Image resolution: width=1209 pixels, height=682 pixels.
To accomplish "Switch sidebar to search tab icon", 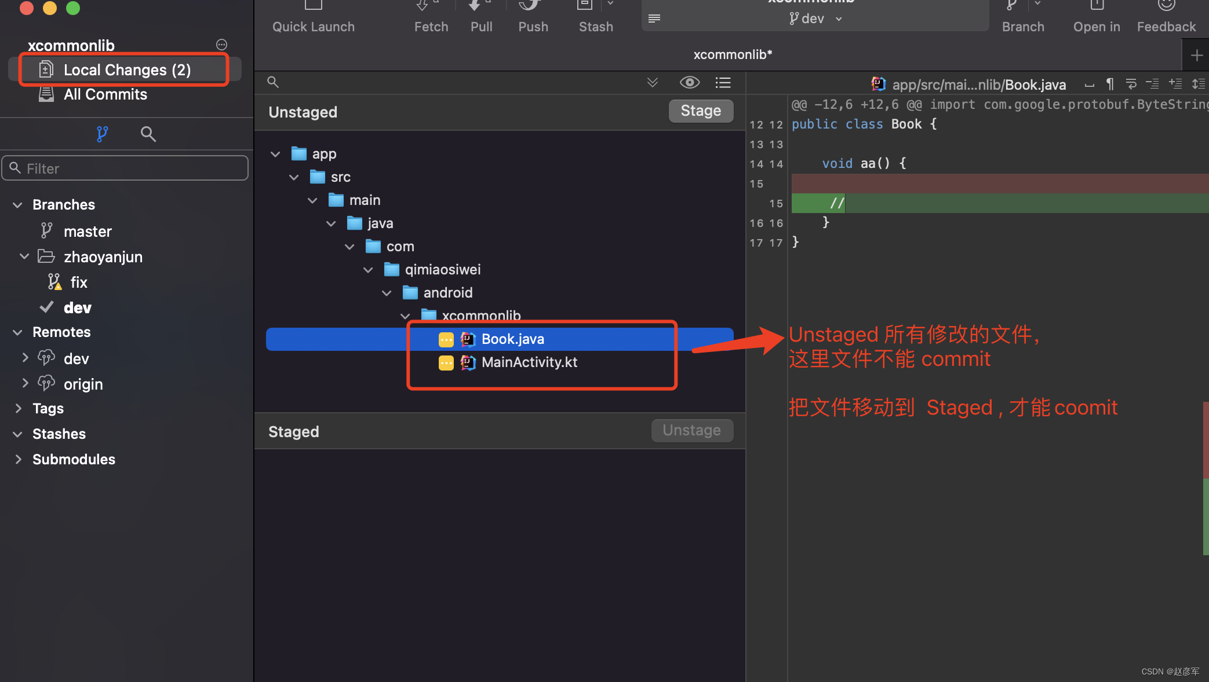I will point(148,134).
